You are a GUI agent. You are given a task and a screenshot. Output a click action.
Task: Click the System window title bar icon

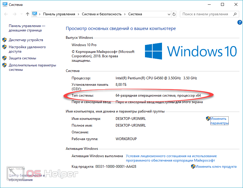coord(5,4)
